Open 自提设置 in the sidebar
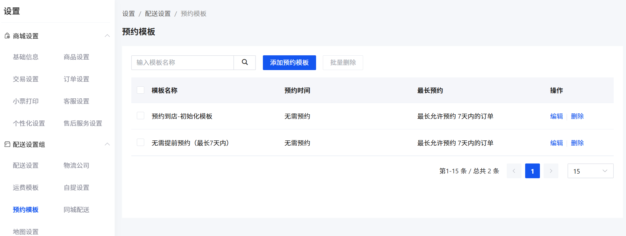626x236 pixels. pos(76,187)
